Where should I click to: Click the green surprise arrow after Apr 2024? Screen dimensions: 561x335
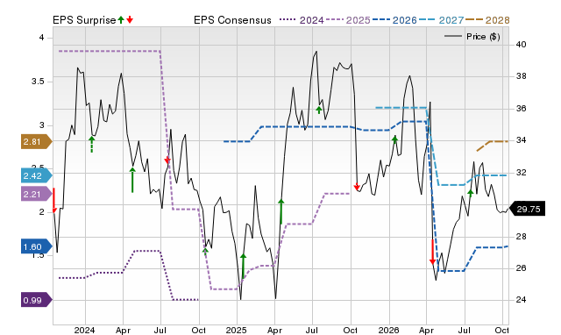(132, 180)
